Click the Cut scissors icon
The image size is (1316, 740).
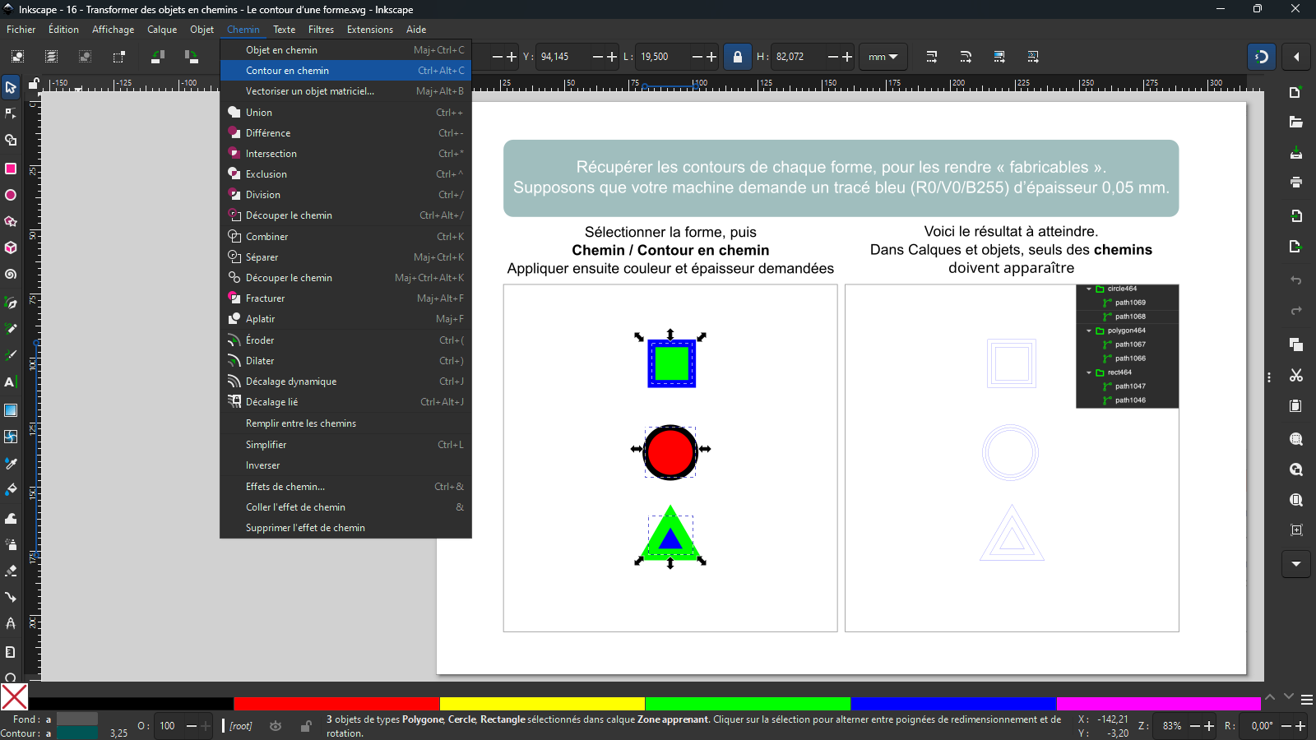coord(1296,376)
